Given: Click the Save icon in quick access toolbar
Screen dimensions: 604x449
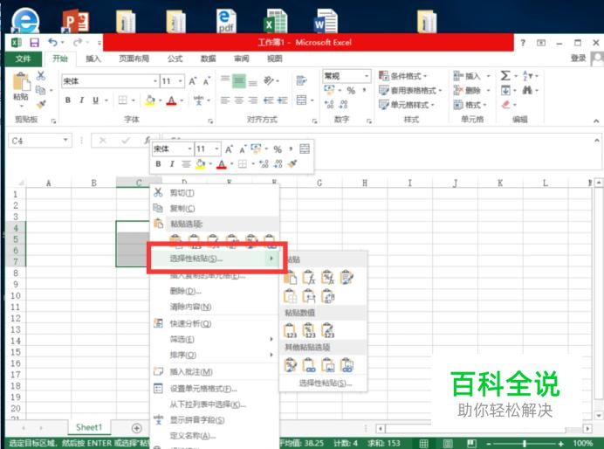Looking at the screenshot, I should [34, 43].
